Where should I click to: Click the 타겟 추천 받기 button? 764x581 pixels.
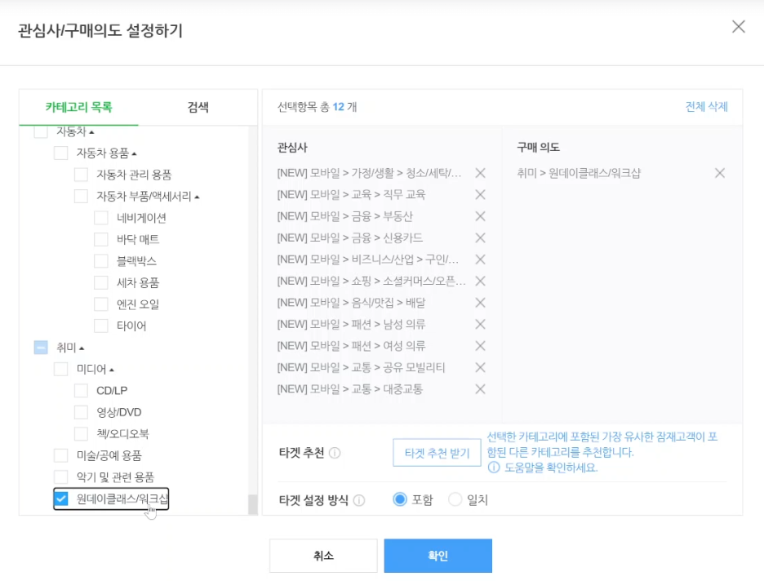tap(437, 453)
